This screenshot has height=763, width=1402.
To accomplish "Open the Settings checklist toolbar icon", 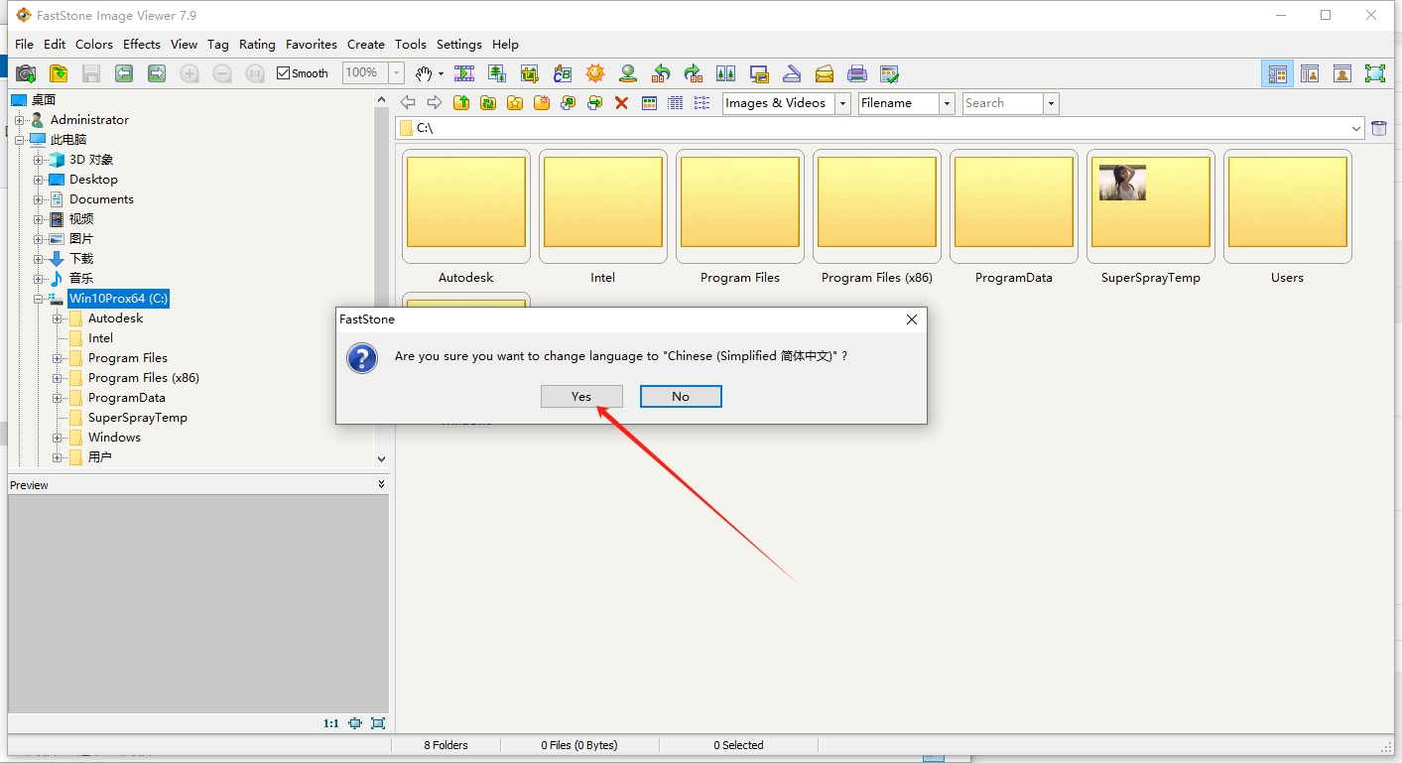I will (890, 73).
